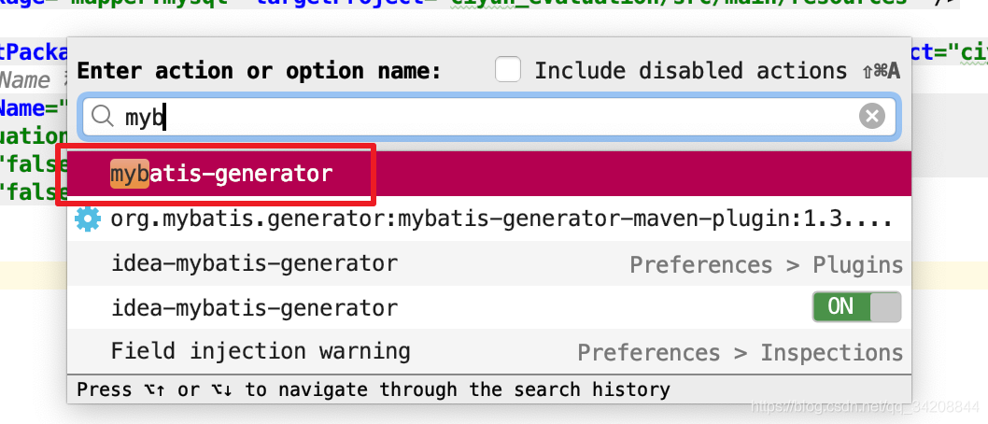Select idea-mybatis-generator row with the ON switch
Viewport: 988px width, 424px height.
click(x=489, y=307)
